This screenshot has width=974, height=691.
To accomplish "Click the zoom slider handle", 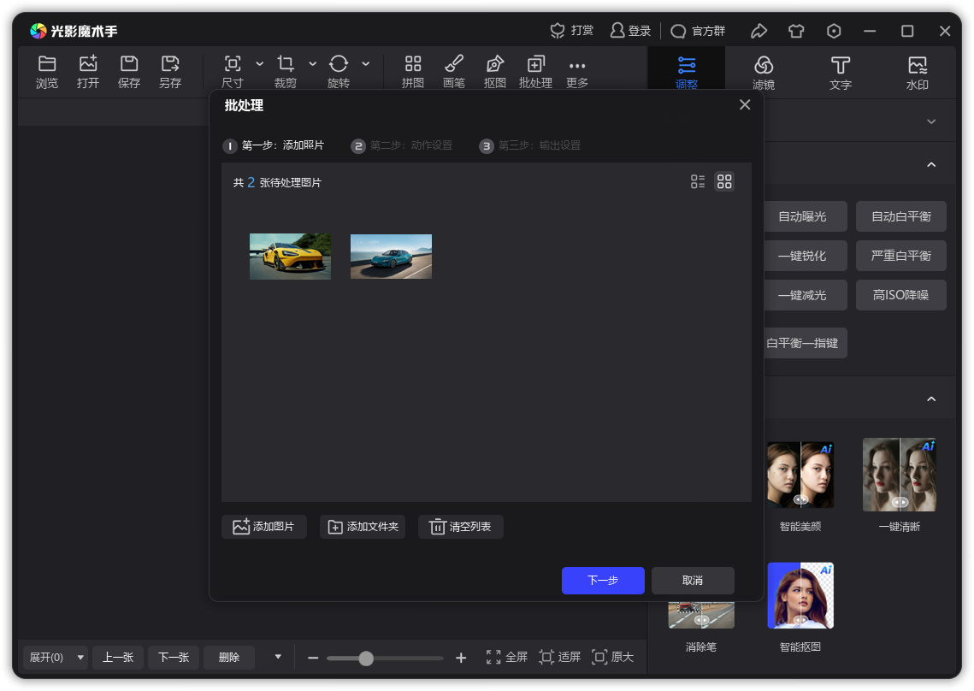I will pyautogui.click(x=366, y=658).
